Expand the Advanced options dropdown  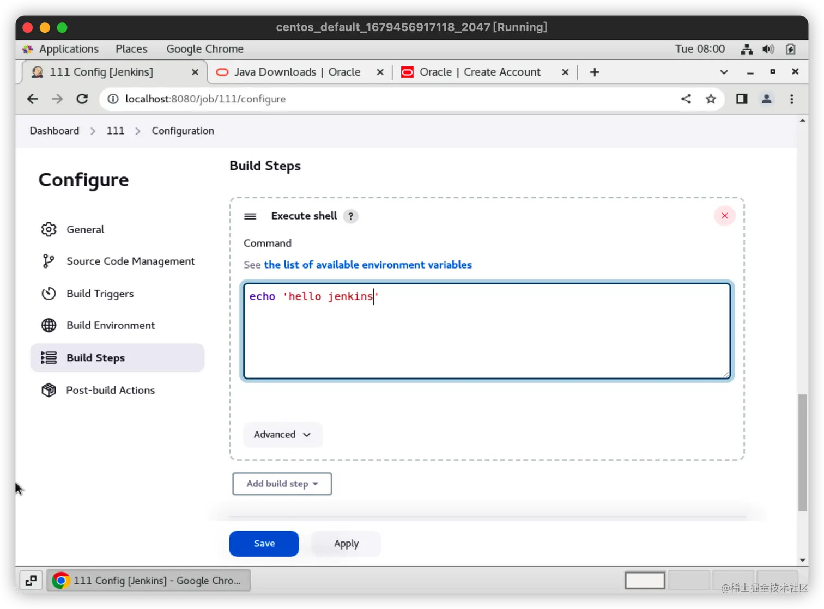(282, 435)
